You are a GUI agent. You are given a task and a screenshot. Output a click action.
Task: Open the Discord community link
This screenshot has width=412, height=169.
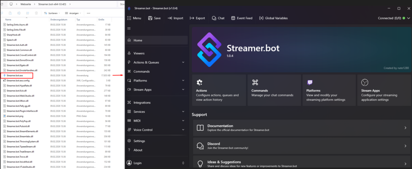(x=301, y=145)
